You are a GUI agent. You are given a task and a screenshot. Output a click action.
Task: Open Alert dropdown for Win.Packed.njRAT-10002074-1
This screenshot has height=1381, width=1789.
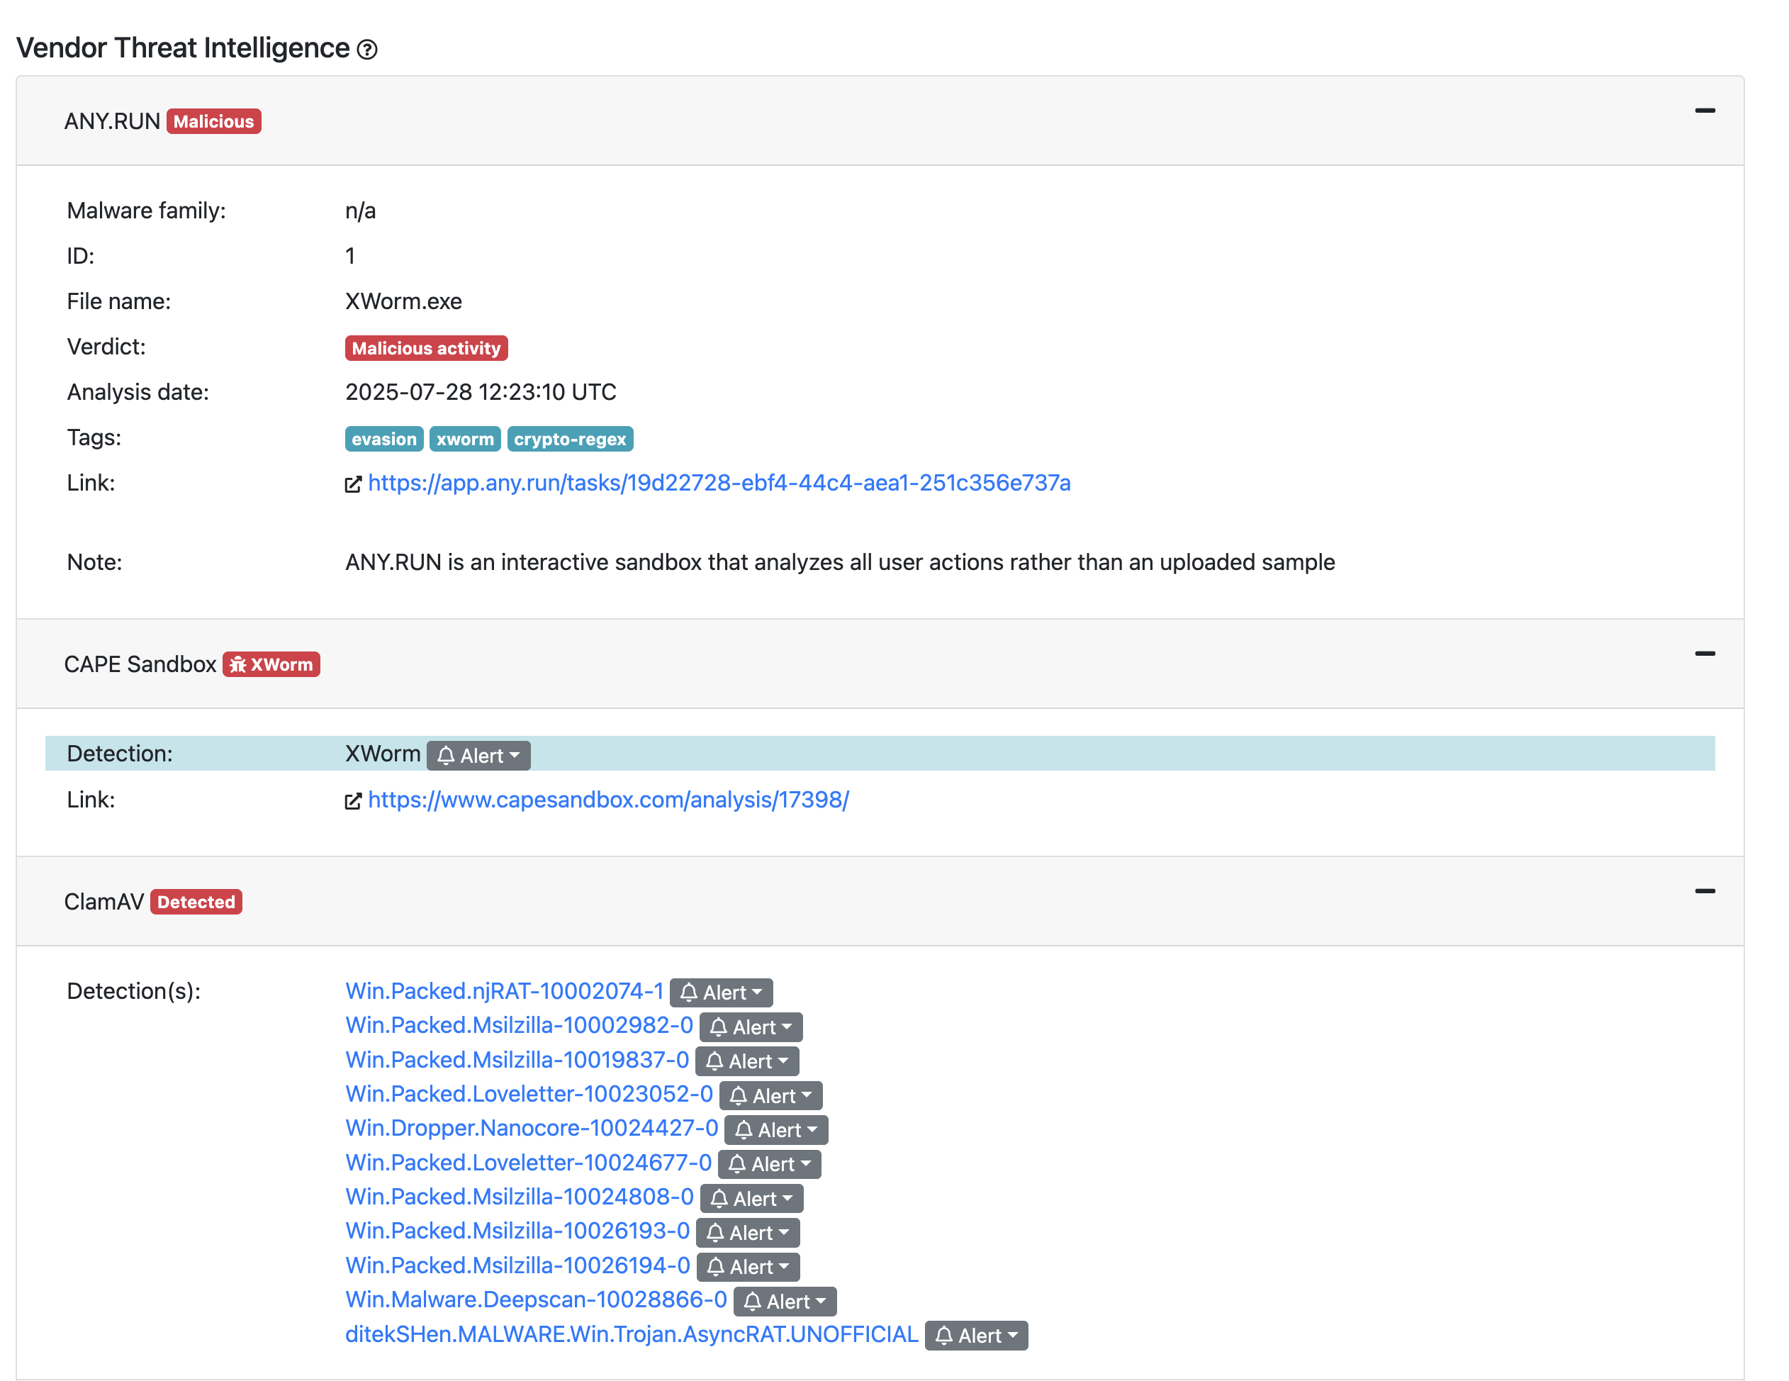(721, 993)
